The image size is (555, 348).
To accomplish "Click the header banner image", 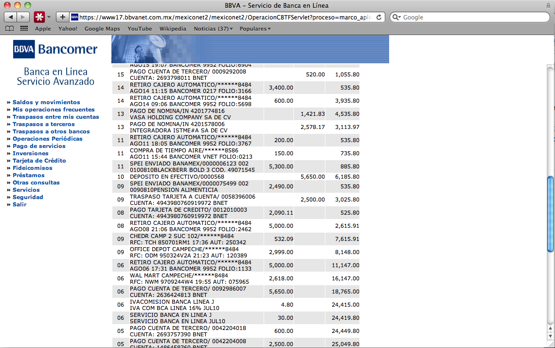I will [x=250, y=49].
